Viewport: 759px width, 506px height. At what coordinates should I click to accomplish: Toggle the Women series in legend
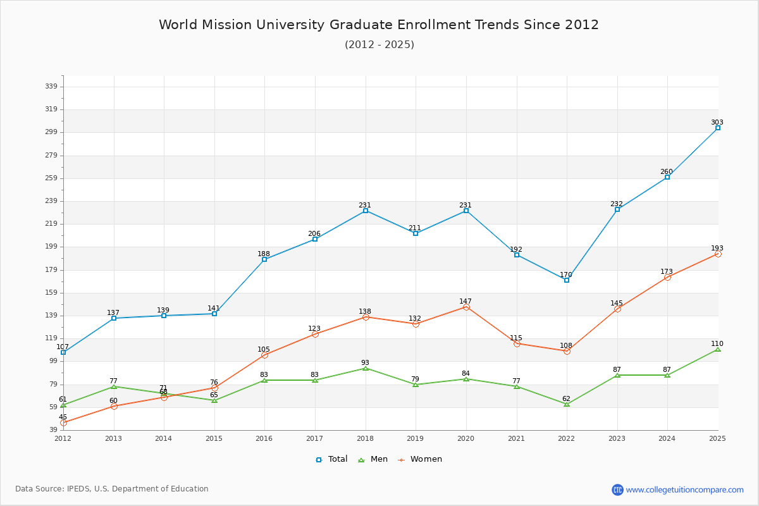(x=420, y=459)
